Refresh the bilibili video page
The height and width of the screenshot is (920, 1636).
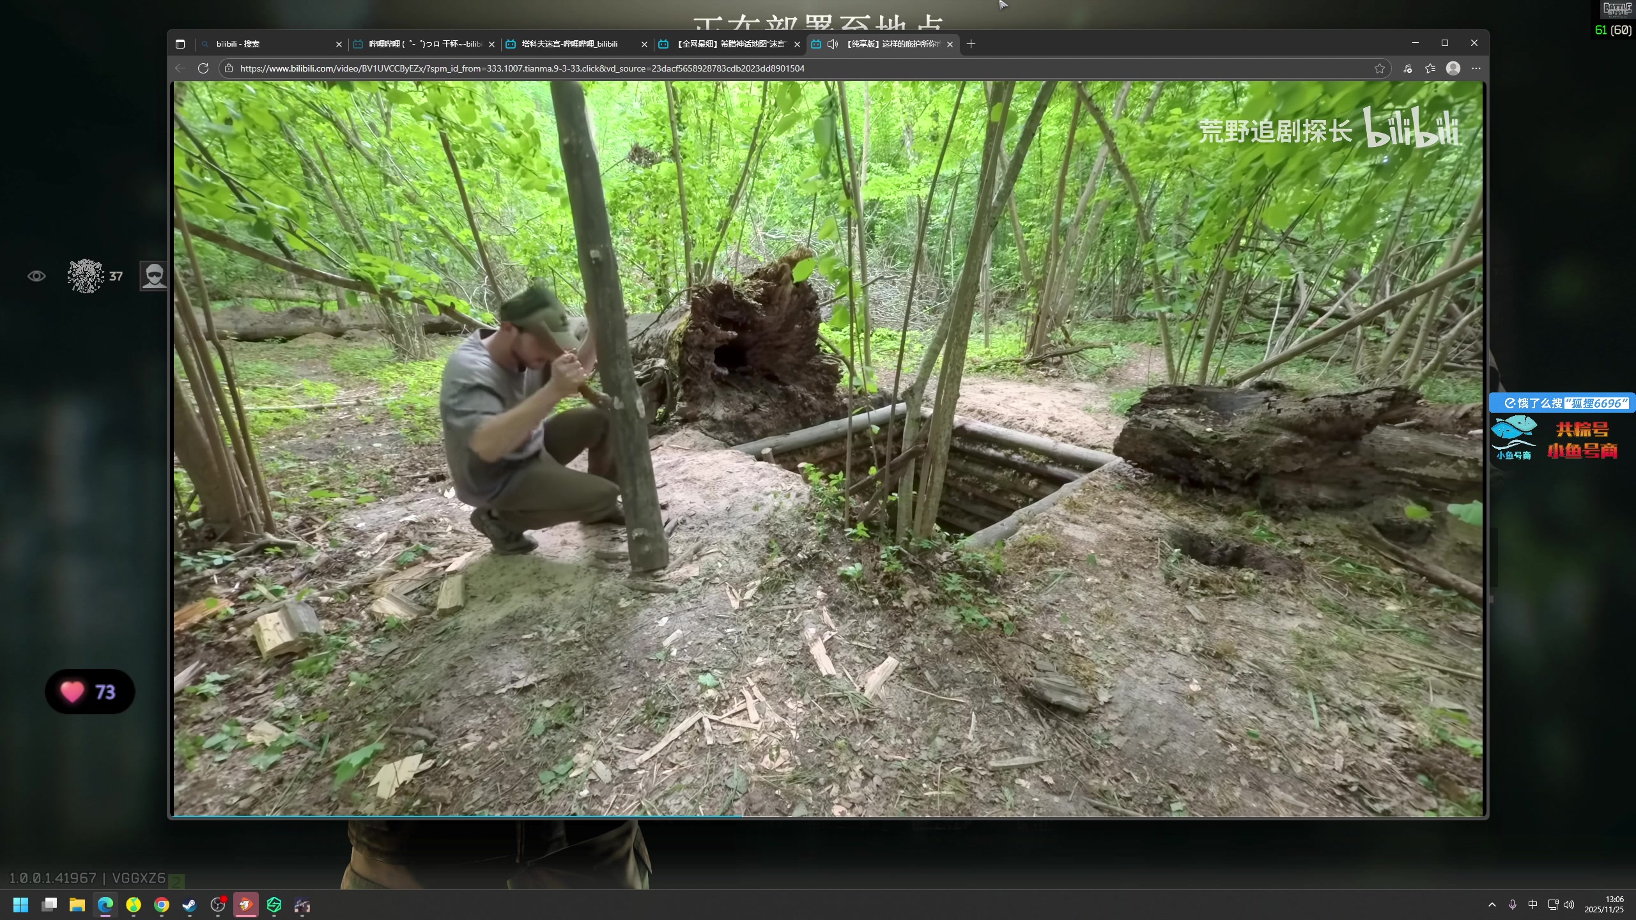203,68
